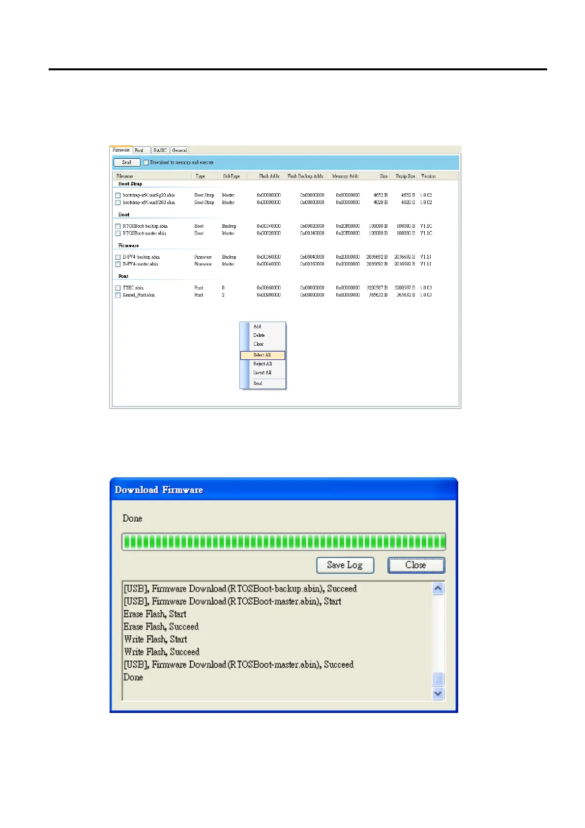Click size 3200587 B of TTEC.abin
The height and width of the screenshot is (828, 585).
[x=377, y=288]
